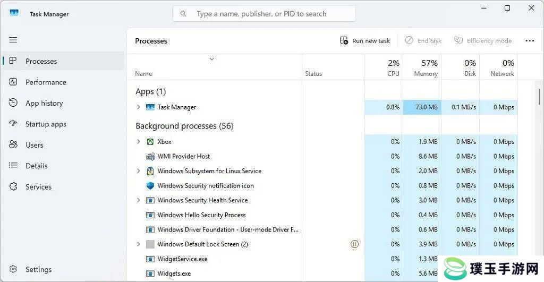
Task: Click the Windows Security notification shield icon
Action: click(x=150, y=185)
